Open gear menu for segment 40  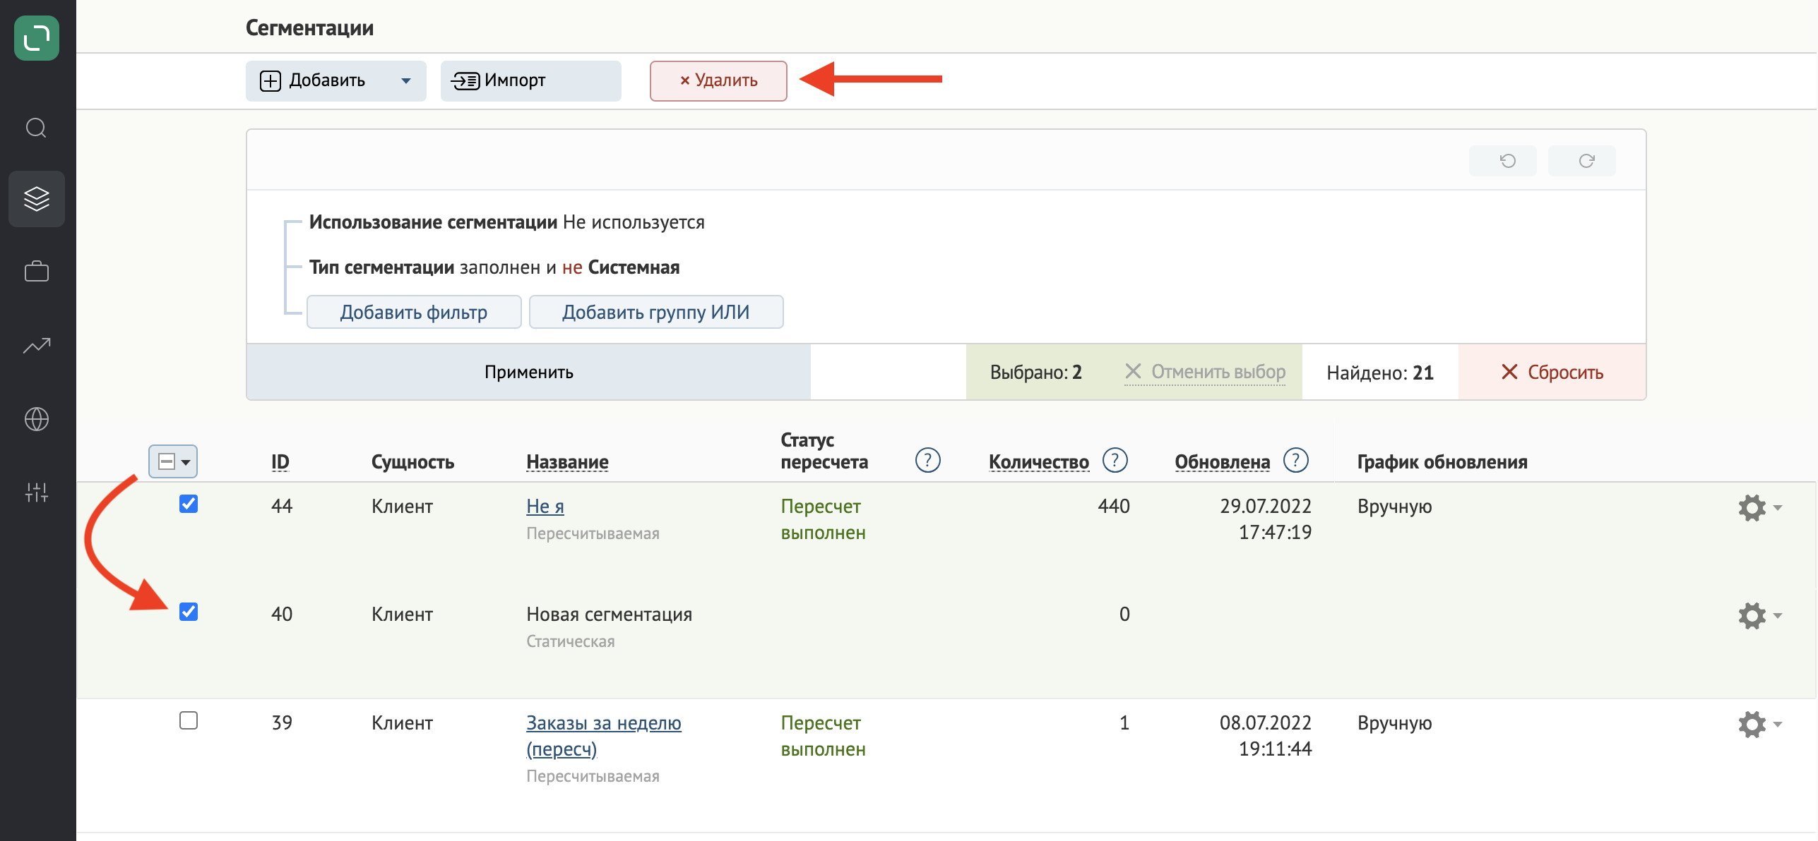coord(1759,615)
